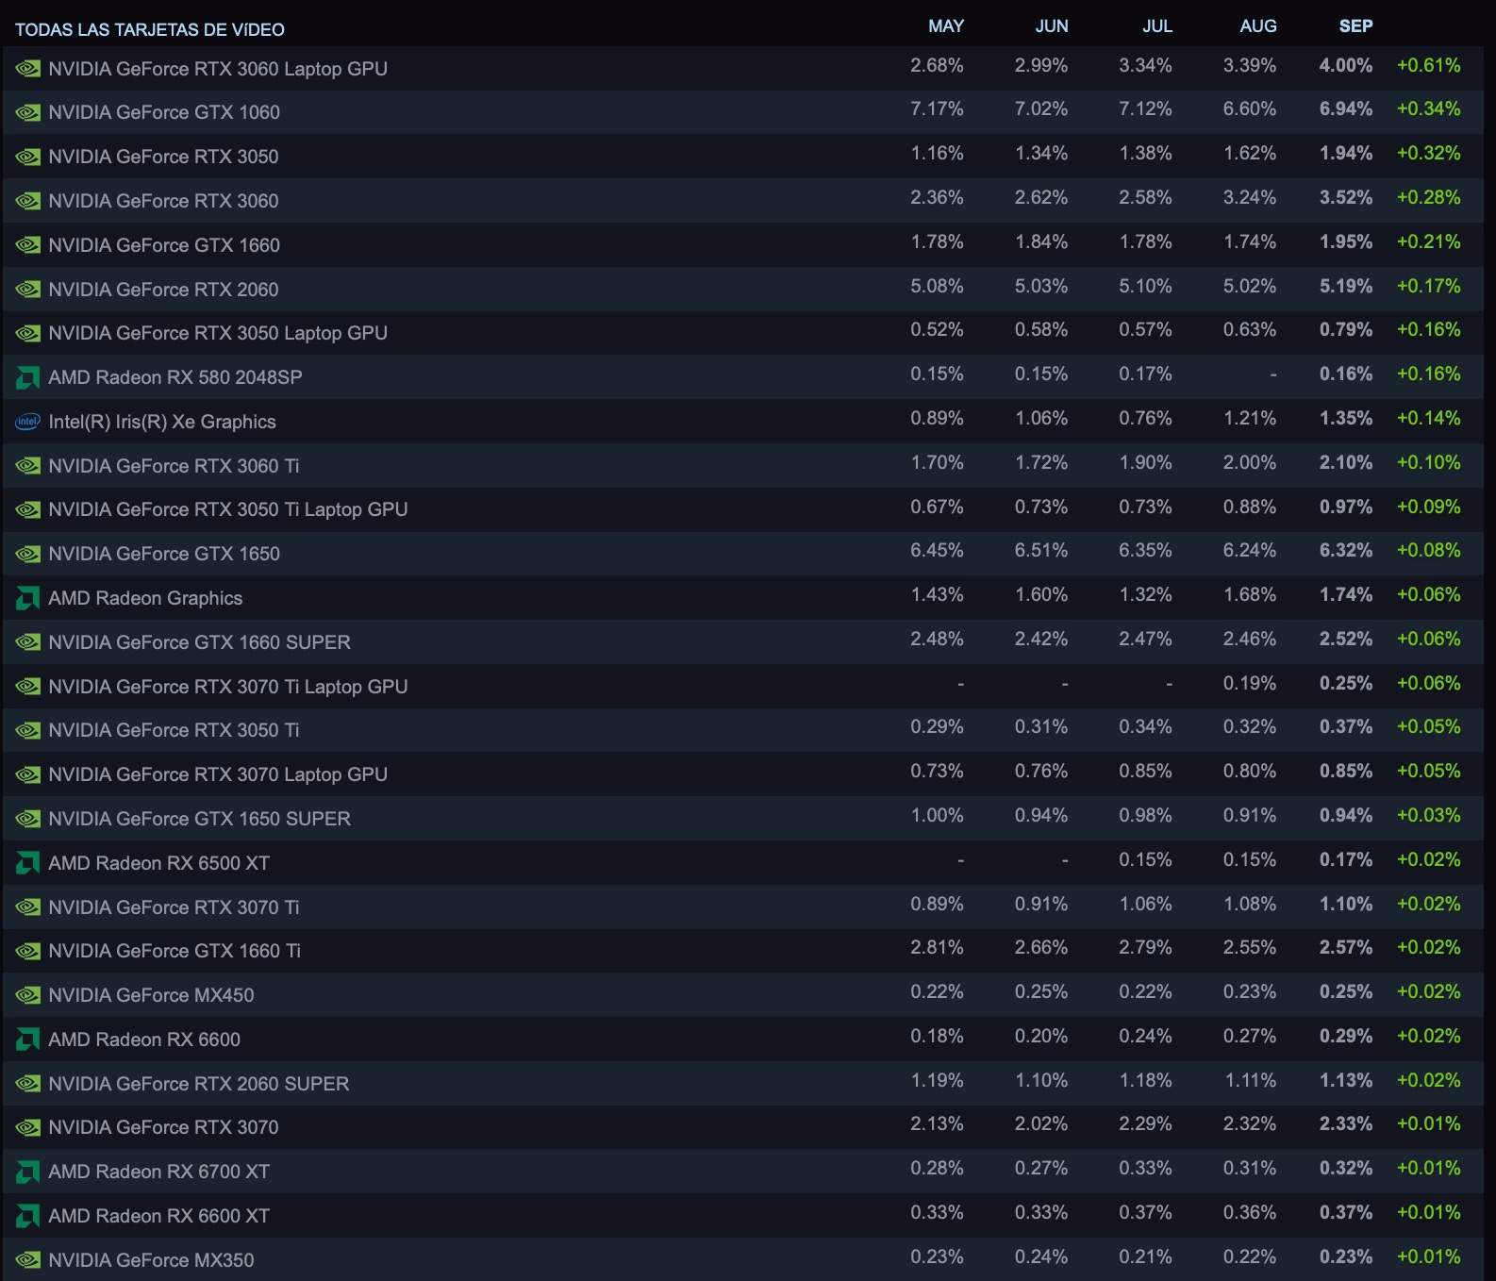Click the AMD icon next to Radeon RX 6600 XT

(x=28, y=1216)
